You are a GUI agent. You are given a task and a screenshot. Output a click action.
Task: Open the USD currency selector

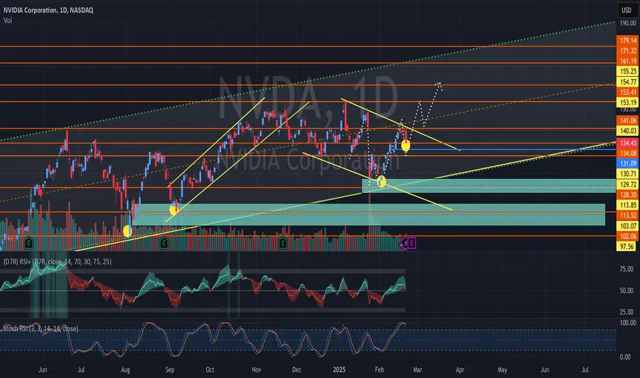626,10
